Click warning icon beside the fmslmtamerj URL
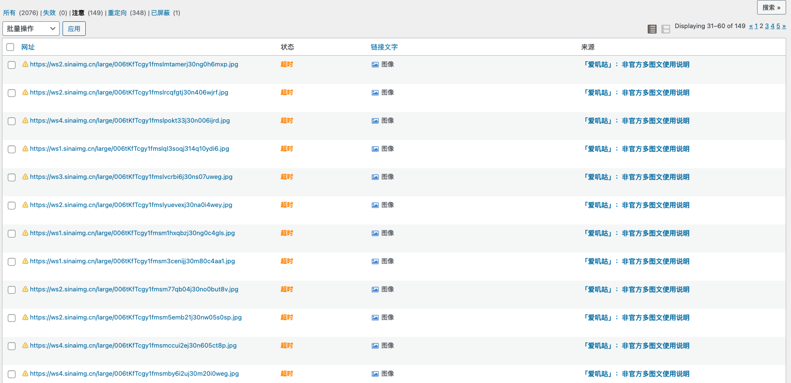This screenshot has height=383, width=791. [x=25, y=64]
